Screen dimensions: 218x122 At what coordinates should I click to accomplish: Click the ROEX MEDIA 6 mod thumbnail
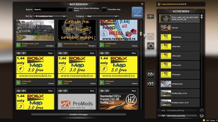point(119,30)
